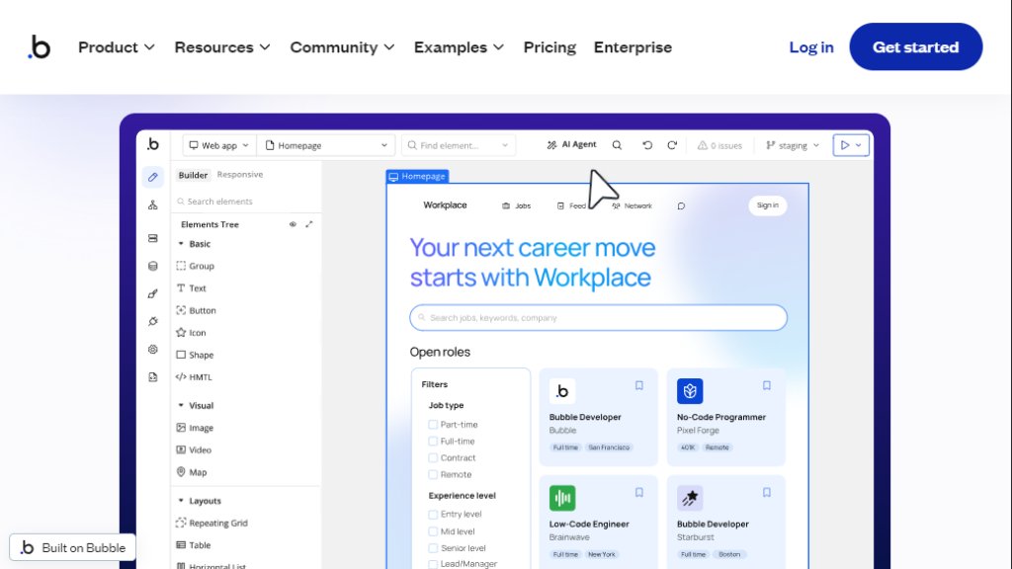Select the Icon element
The image size is (1012, 569).
click(191, 333)
